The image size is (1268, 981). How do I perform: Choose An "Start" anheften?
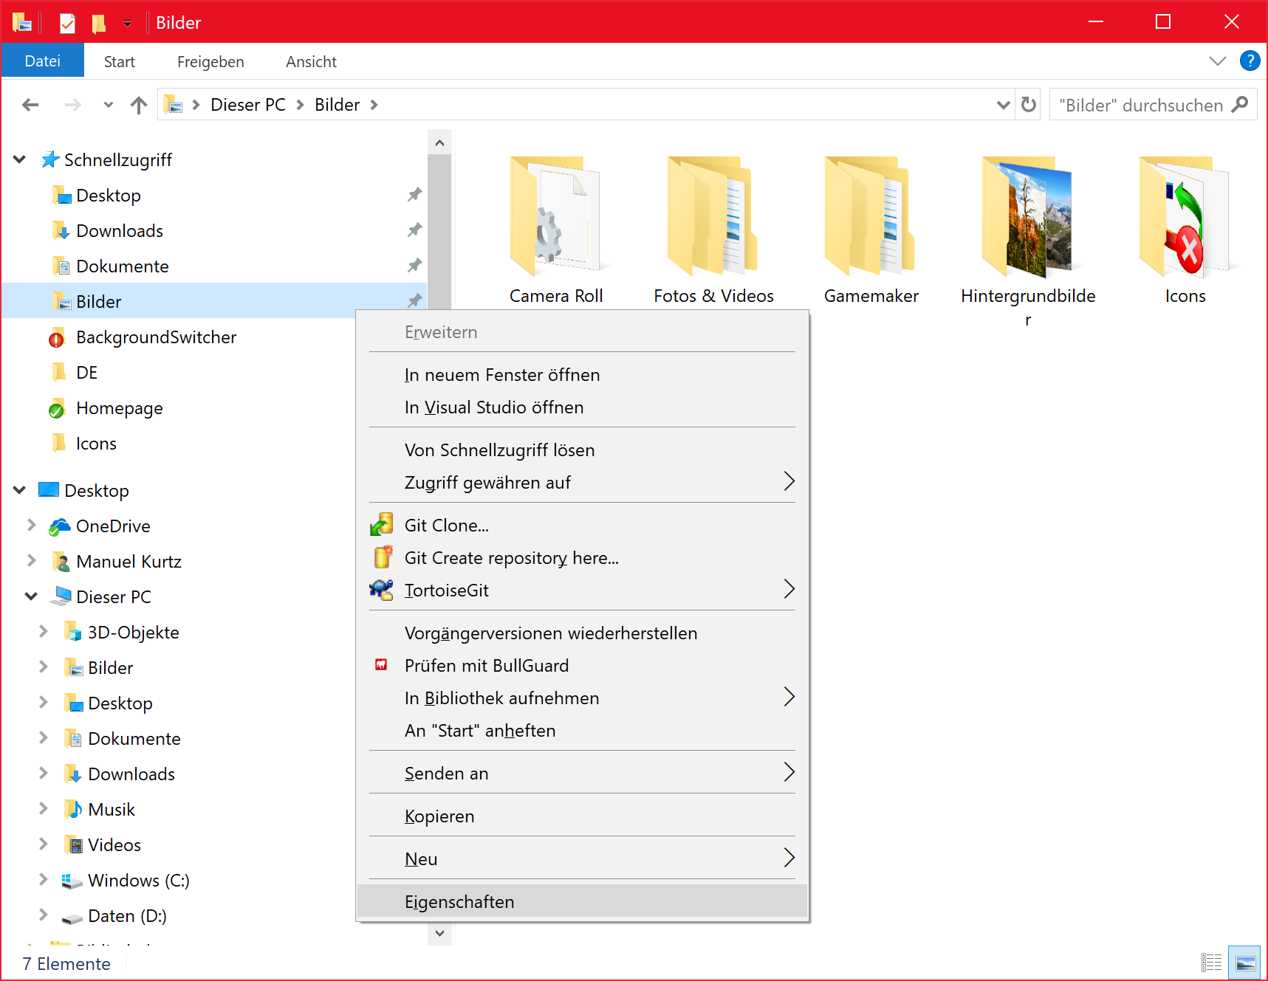coord(582,730)
